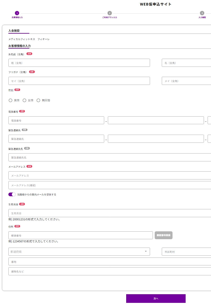
Task: Click the 都道府県 dropdown arrow
Action: [x=146, y=252]
